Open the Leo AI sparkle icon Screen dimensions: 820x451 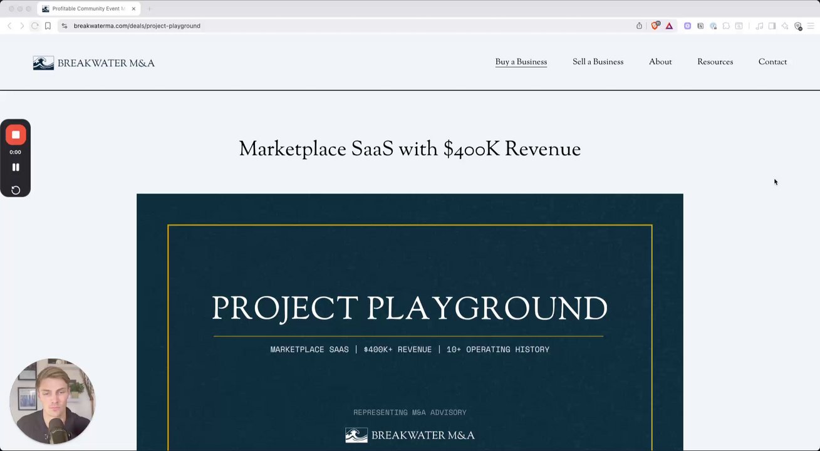(784, 26)
